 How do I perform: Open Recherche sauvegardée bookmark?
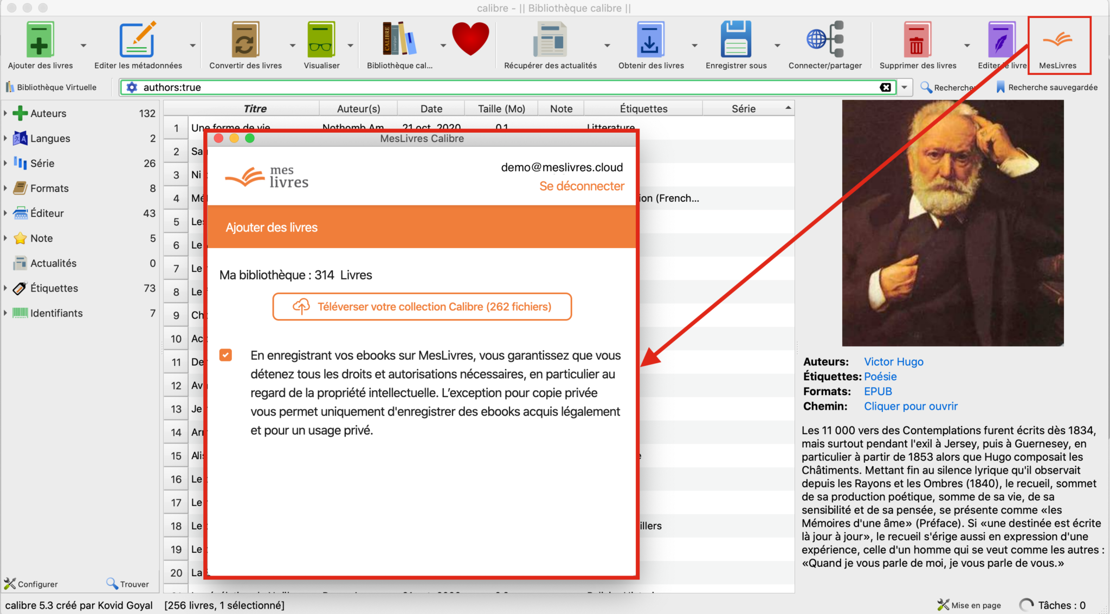1047,87
